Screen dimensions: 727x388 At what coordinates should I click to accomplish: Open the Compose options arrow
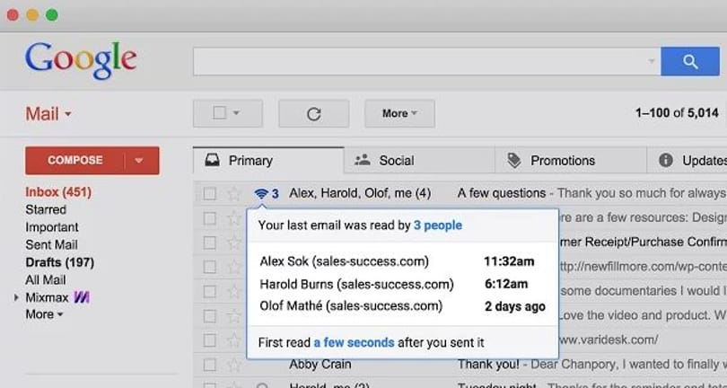pos(139,161)
